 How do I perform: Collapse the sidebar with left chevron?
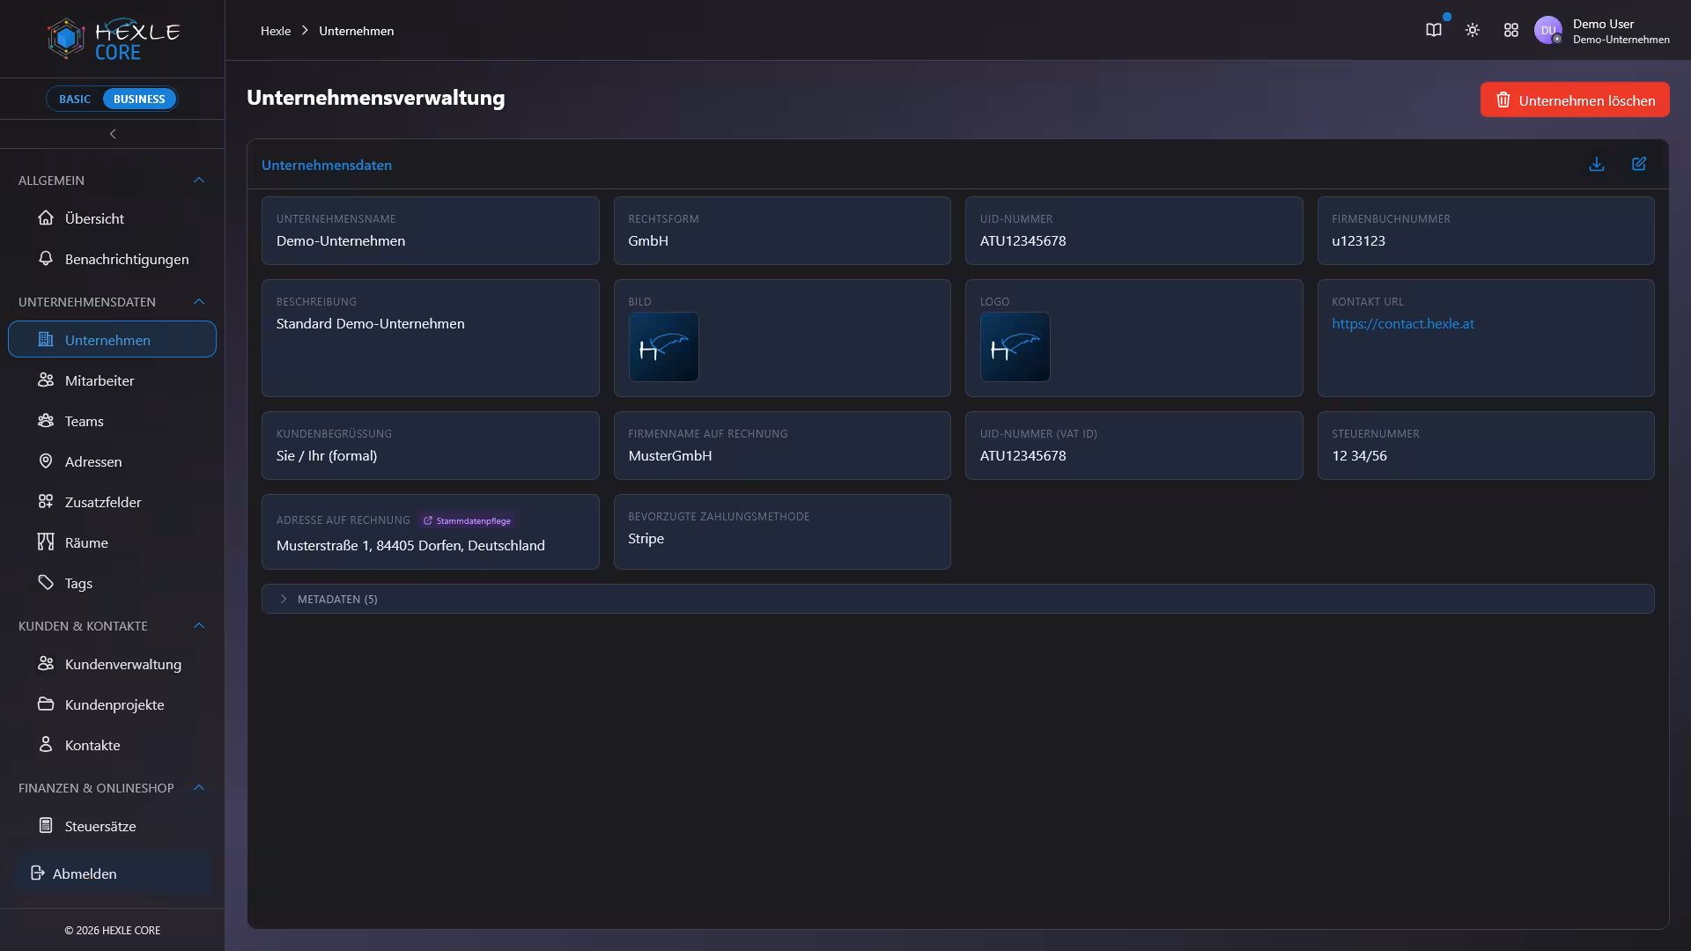point(113,134)
